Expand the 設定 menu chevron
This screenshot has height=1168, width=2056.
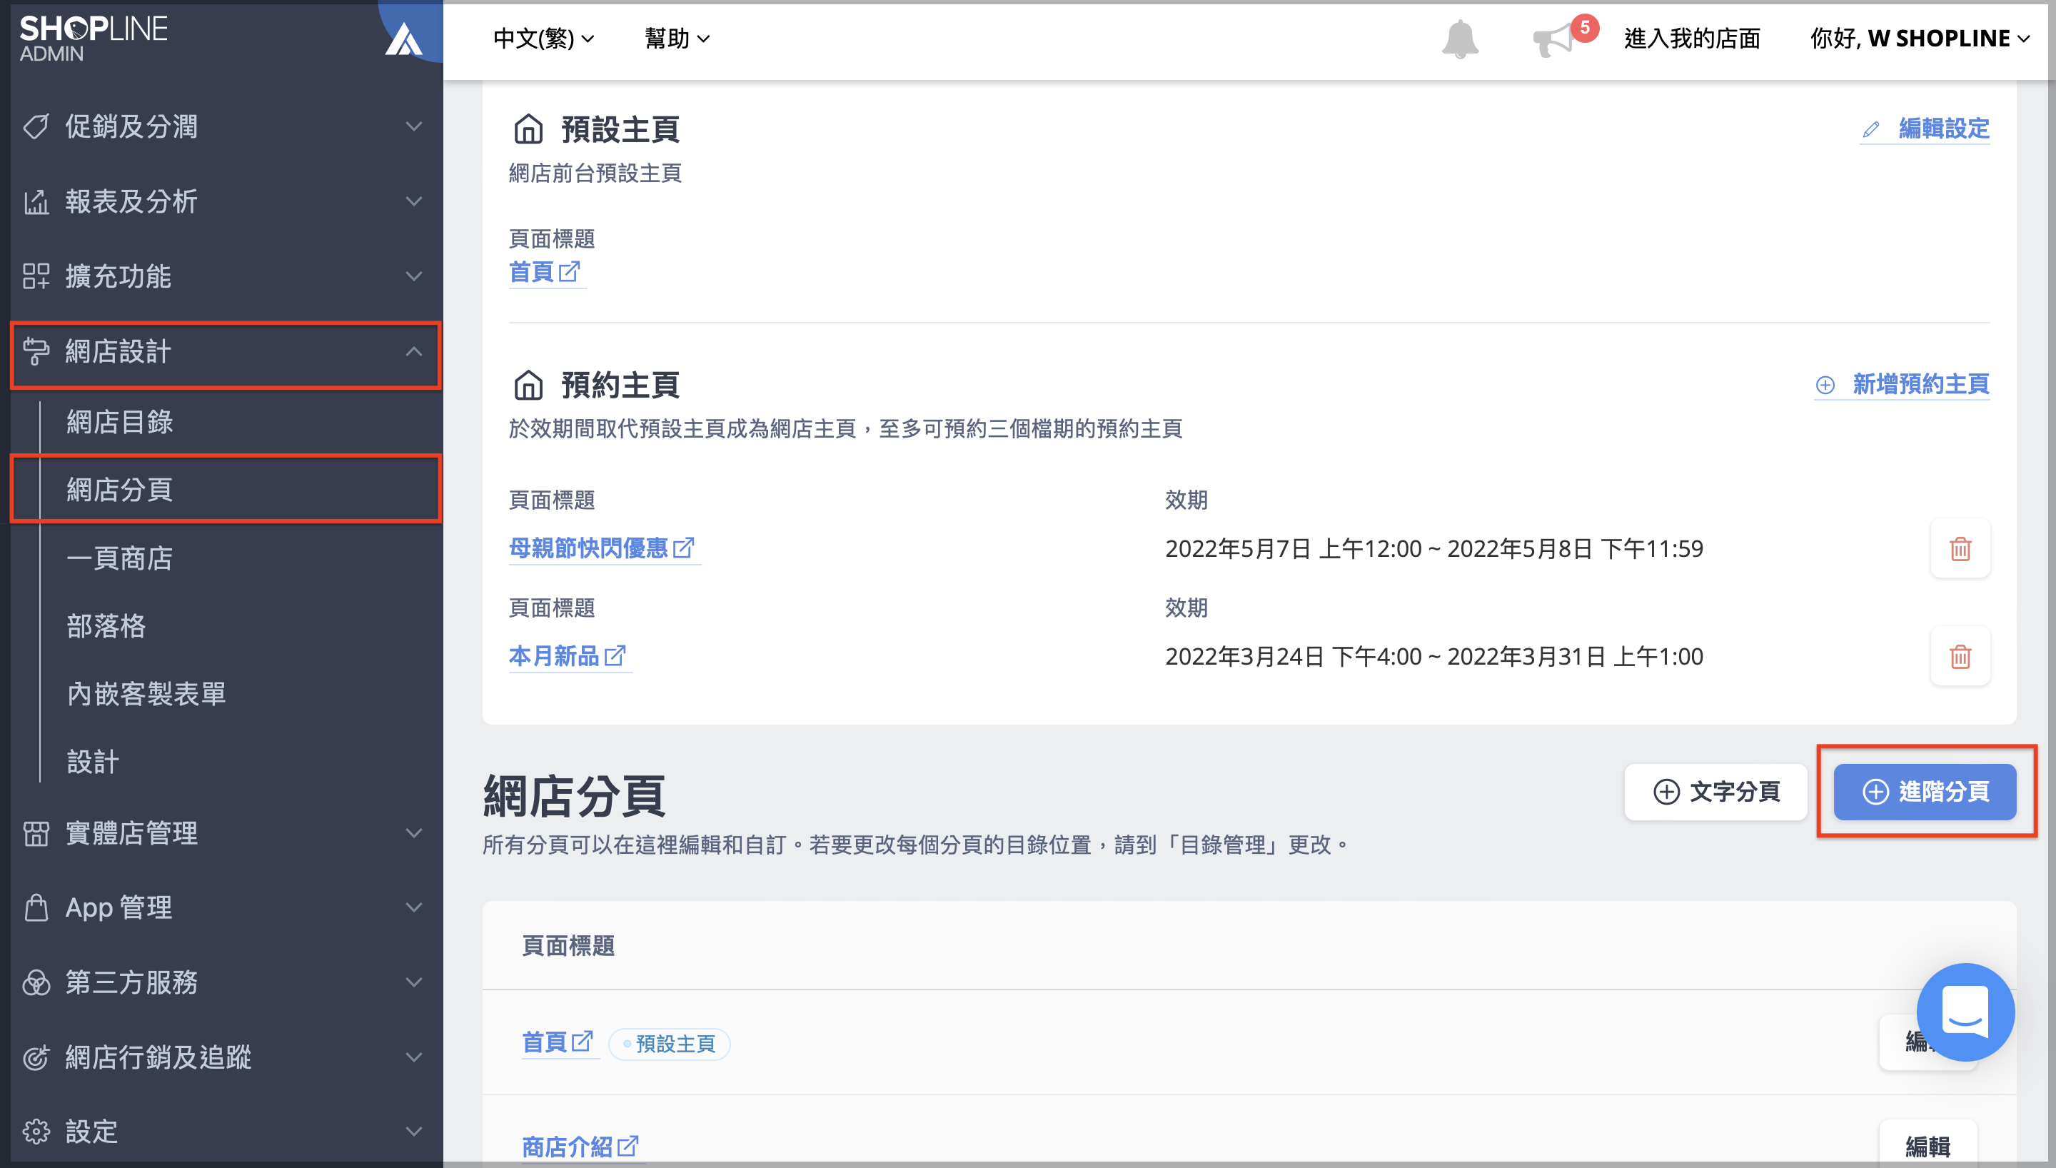pyautogui.click(x=414, y=1132)
